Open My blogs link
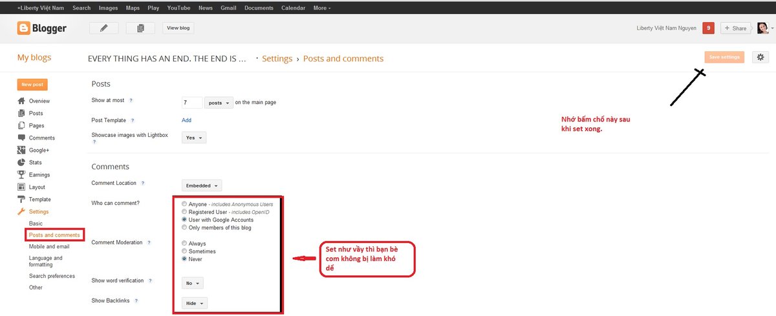 [34, 58]
